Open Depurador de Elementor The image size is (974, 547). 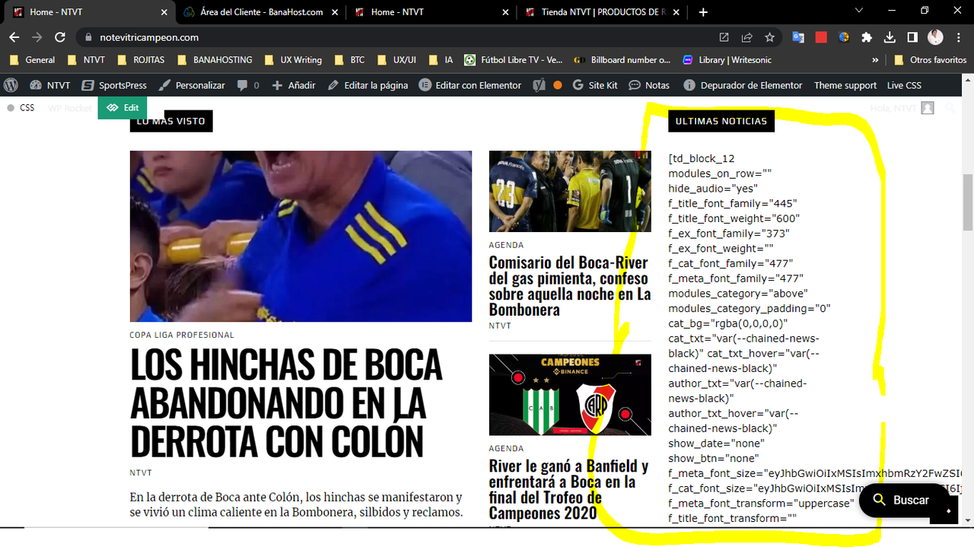point(743,85)
